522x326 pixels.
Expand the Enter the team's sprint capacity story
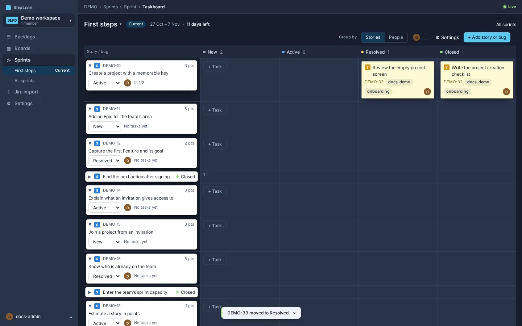[90, 292]
